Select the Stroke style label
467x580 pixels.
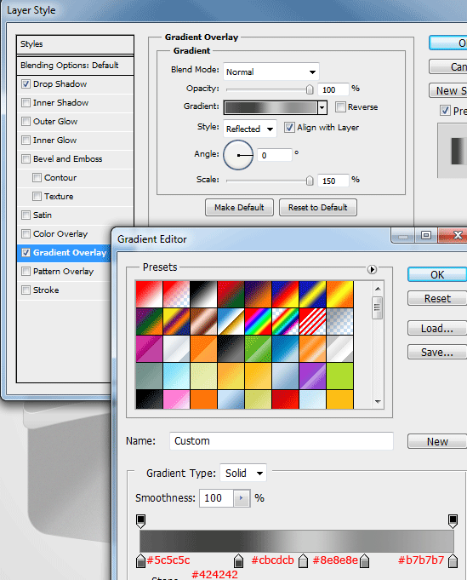[x=46, y=290]
